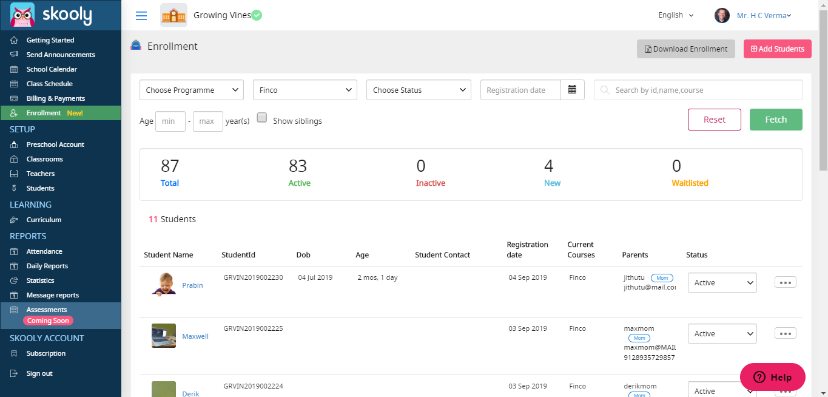
Task: Focus the search by id, name, course field
Action: tap(698, 90)
